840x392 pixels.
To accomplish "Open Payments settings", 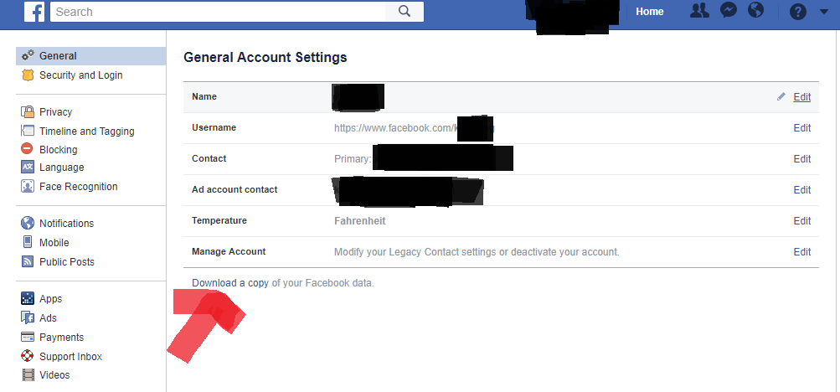I will coord(62,338).
